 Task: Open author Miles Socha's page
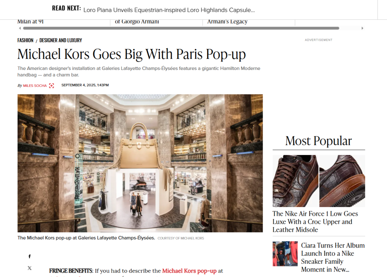click(x=35, y=86)
